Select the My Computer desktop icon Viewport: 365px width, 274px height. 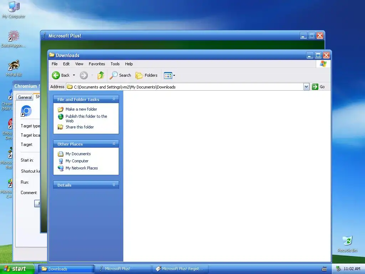point(14,10)
